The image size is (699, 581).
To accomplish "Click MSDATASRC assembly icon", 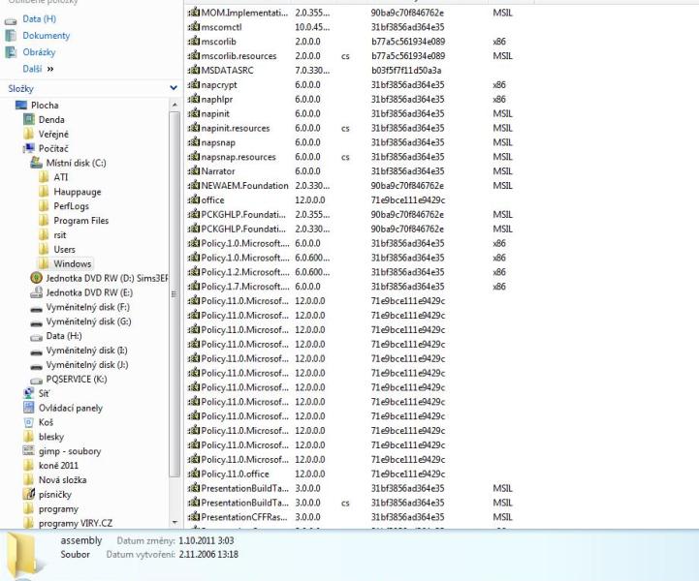I will click(x=194, y=70).
